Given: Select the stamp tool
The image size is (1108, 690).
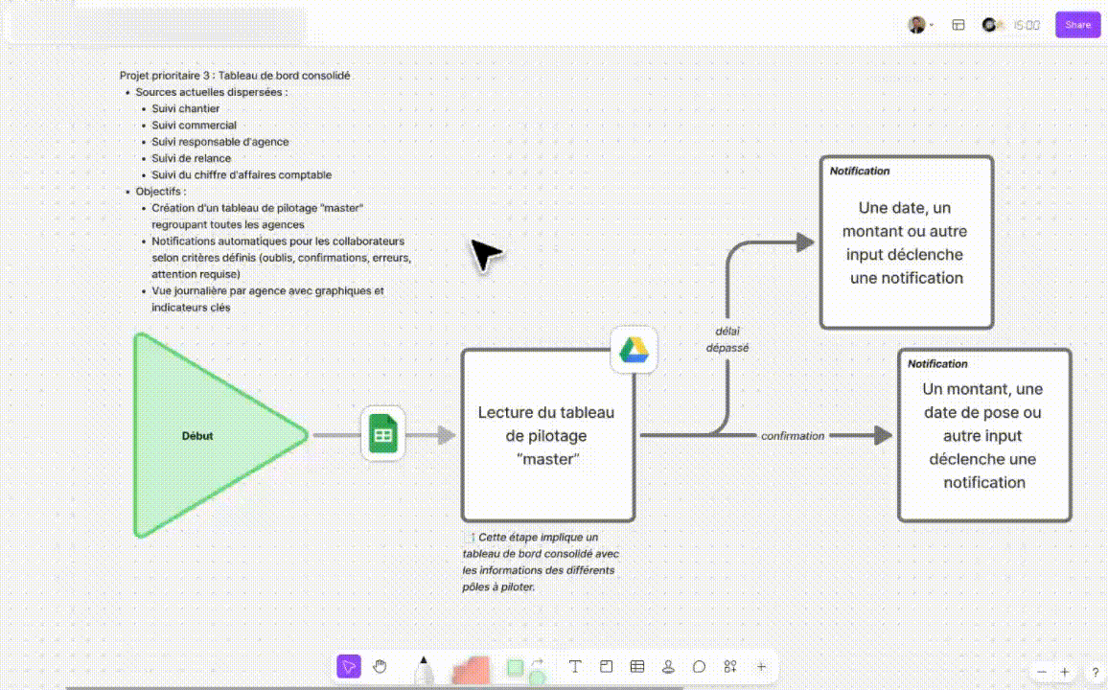Looking at the screenshot, I should tap(668, 666).
